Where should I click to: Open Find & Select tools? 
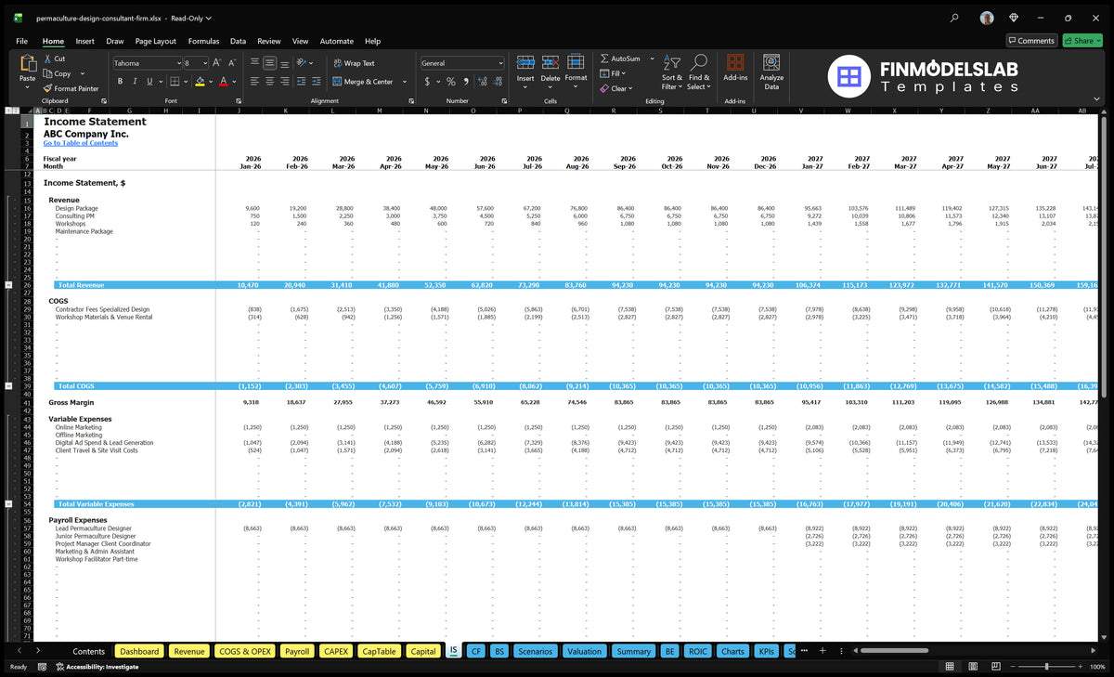(x=699, y=72)
